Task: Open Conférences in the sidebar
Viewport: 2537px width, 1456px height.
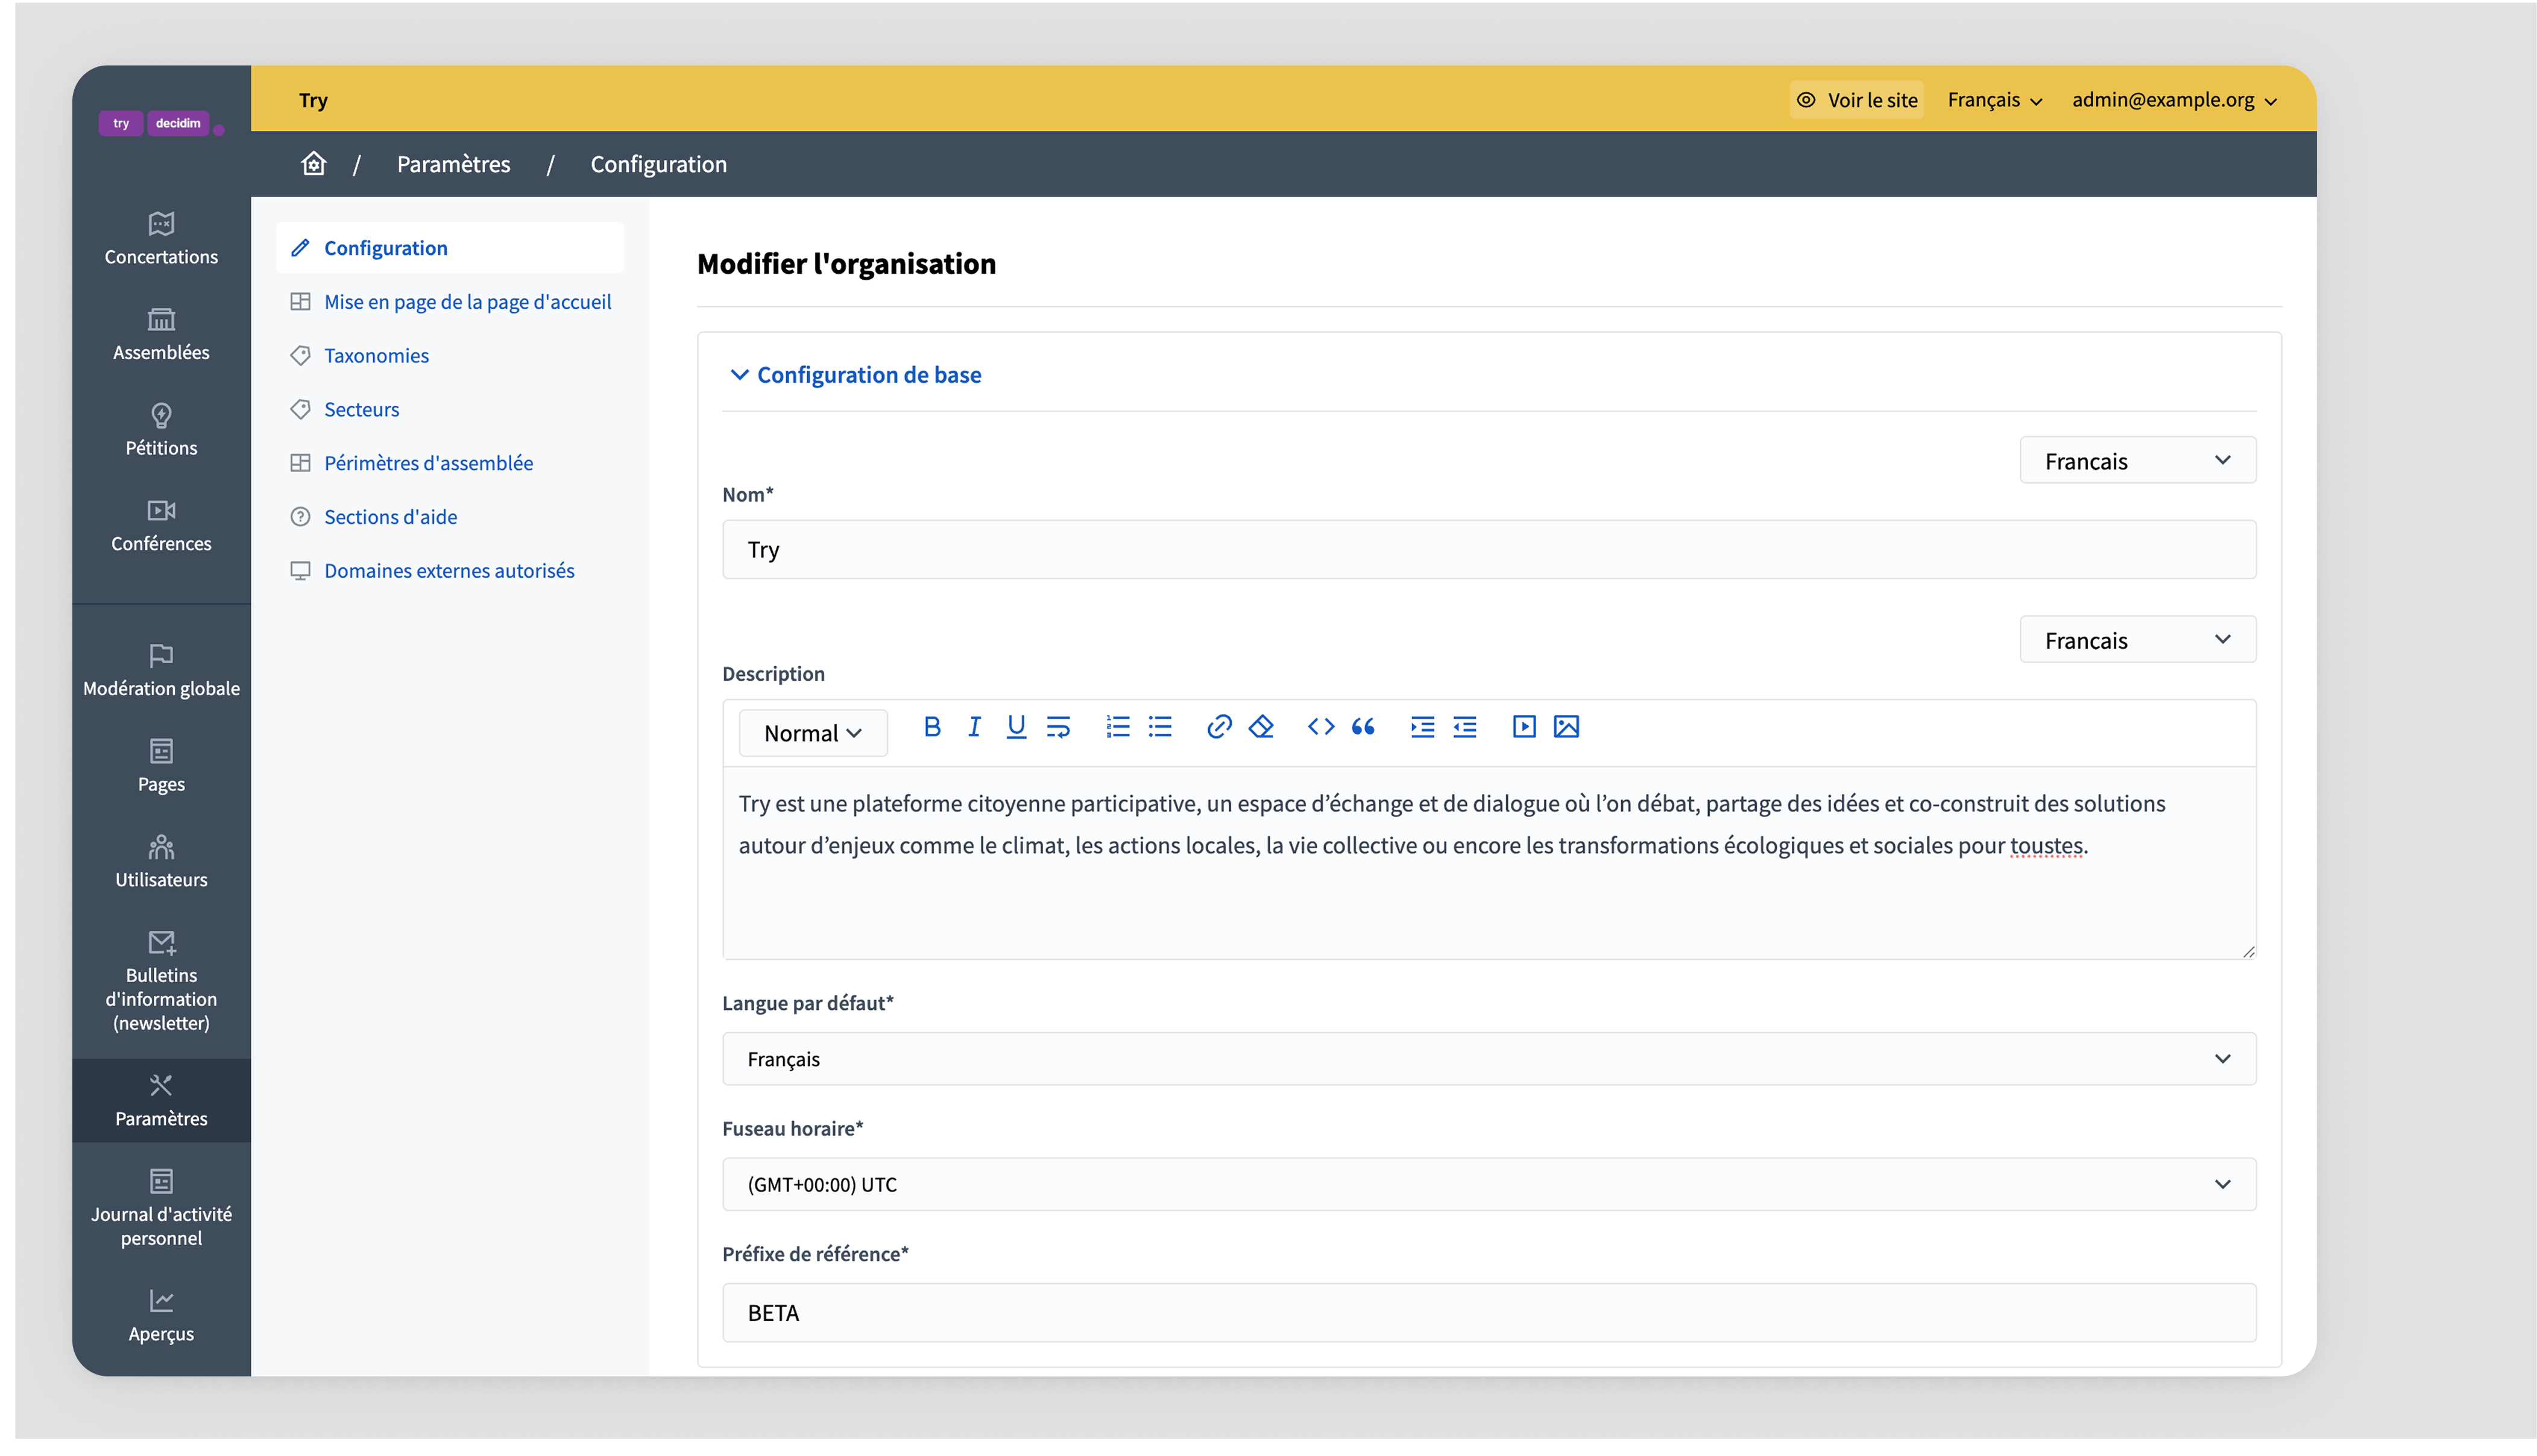Action: tap(161, 525)
